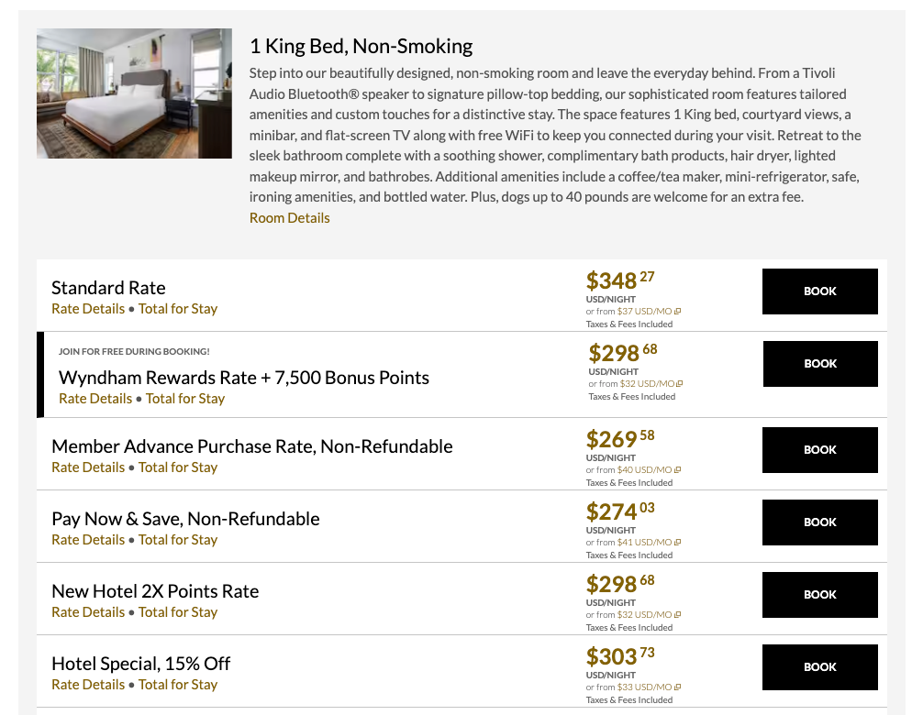The width and height of the screenshot is (923, 715).
Task: Show Total for Stay under Member Advance Purchase
Action: tap(178, 467)
